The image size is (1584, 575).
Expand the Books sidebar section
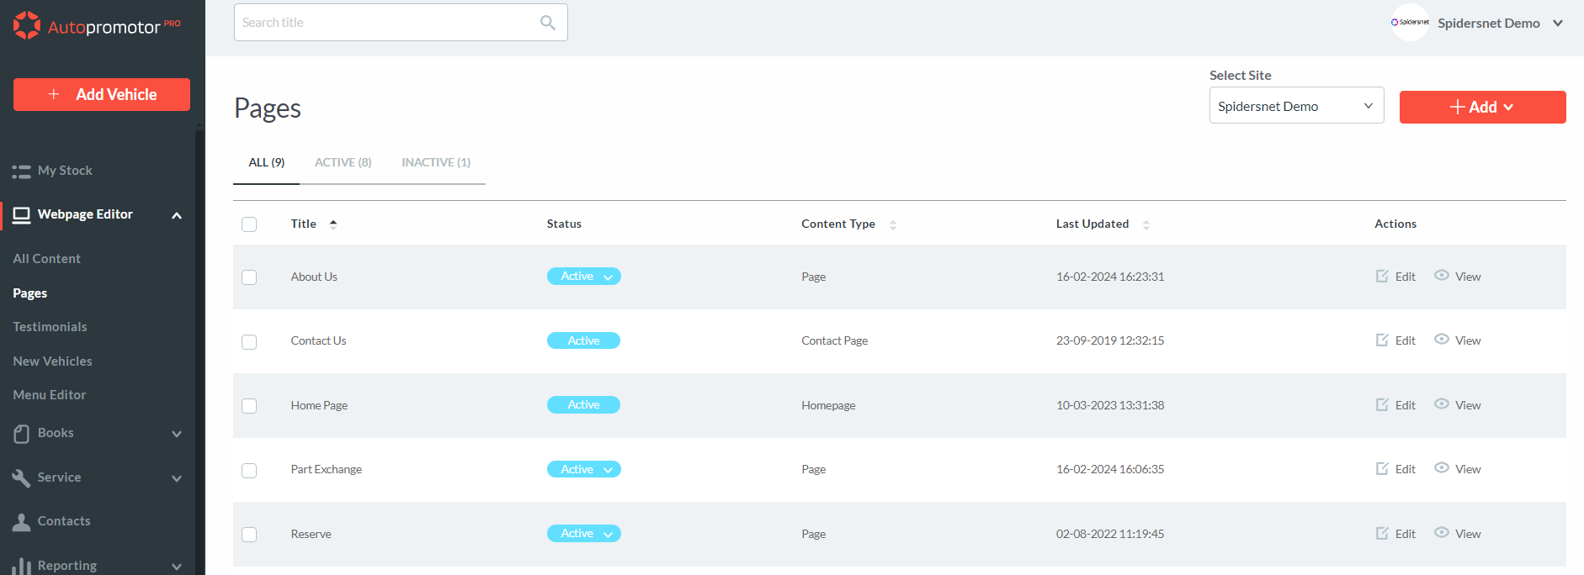click(176, 434)
